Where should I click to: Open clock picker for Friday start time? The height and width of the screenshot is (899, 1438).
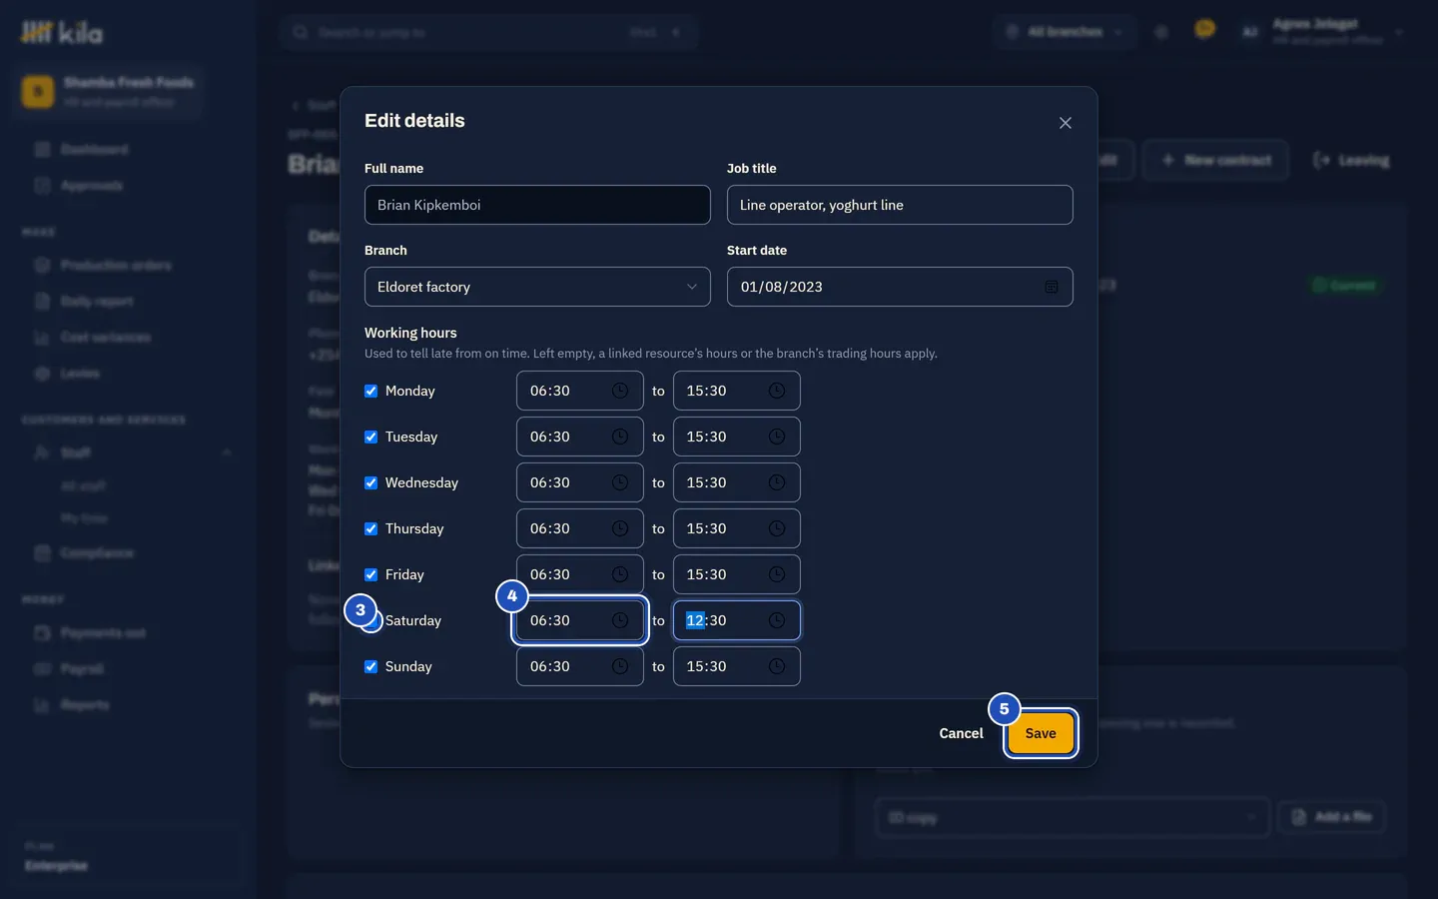pos(620,574)
